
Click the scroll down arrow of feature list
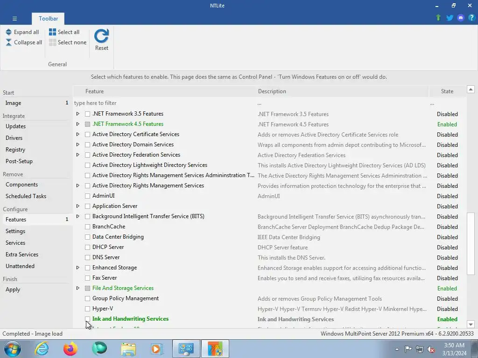tap(471, 324)
